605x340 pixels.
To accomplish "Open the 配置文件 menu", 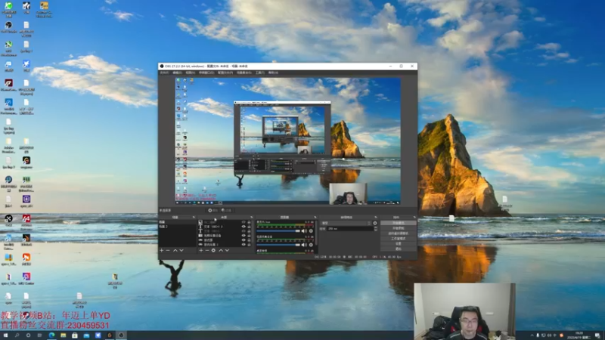I will [225, 73].
